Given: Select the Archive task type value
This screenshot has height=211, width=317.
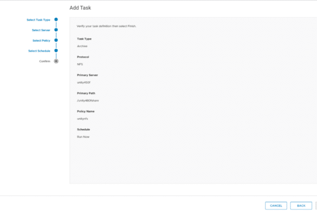Looking at the screenshot, I should 82,46.
